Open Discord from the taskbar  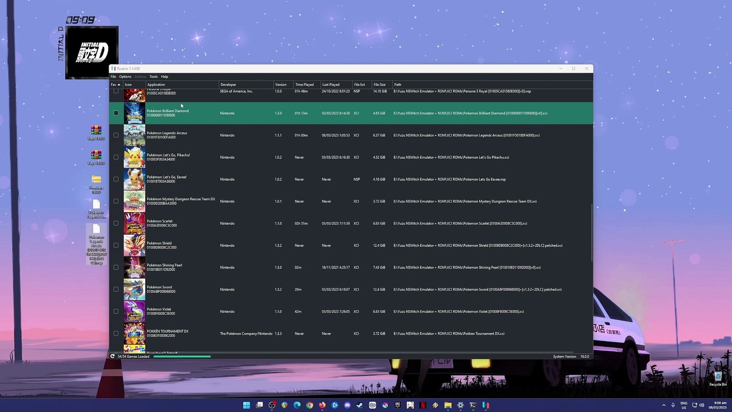point(347,405)
